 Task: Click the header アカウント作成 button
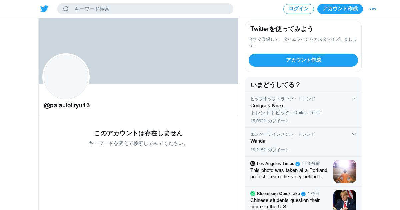(340, 9)
